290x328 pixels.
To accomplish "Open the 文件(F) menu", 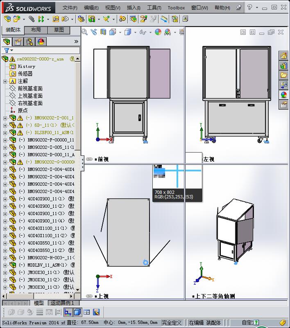I will pos(70,8).
